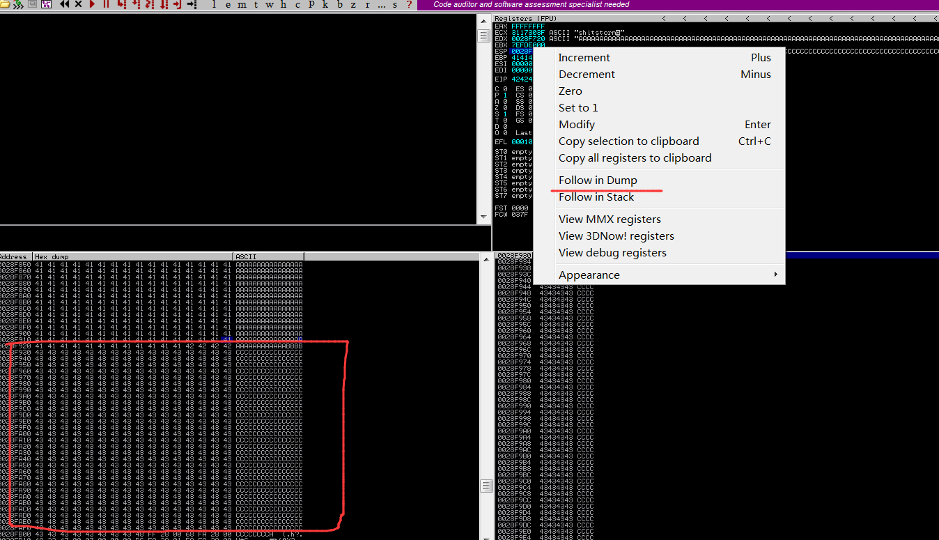Click the Step over toolbar icon
This screenshot has height=540, width=939.
click(x=136, y=4)
